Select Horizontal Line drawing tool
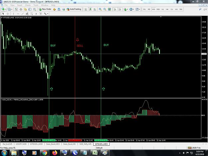The width and height of the screenshot is (208, 156). point(18,14)
